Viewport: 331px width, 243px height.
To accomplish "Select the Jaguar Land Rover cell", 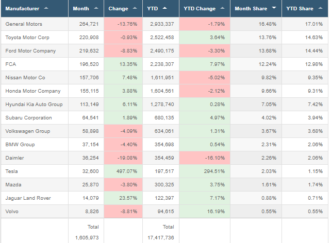I will (x=35, y=198).
